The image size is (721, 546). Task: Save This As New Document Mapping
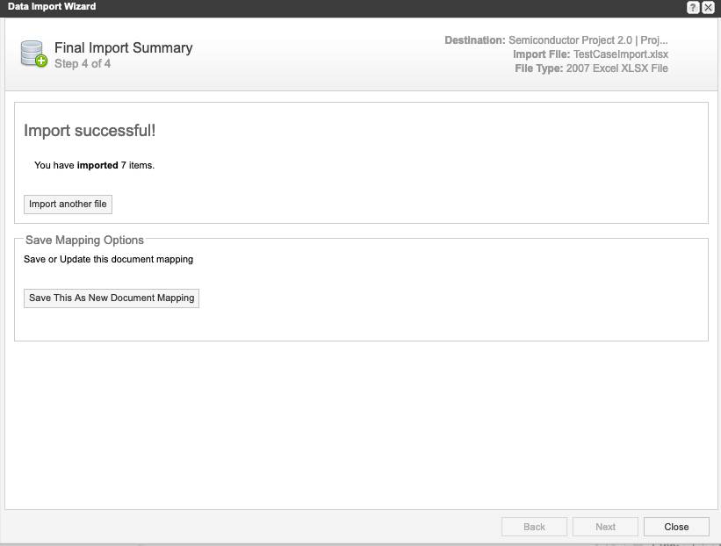click(112, 298)
